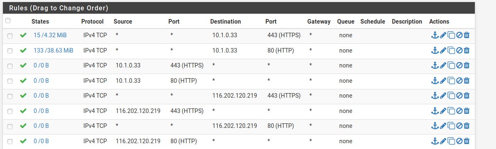Open the 133 /38.63 MiB states link
The image size is (496, 149).
click(53, 50)
